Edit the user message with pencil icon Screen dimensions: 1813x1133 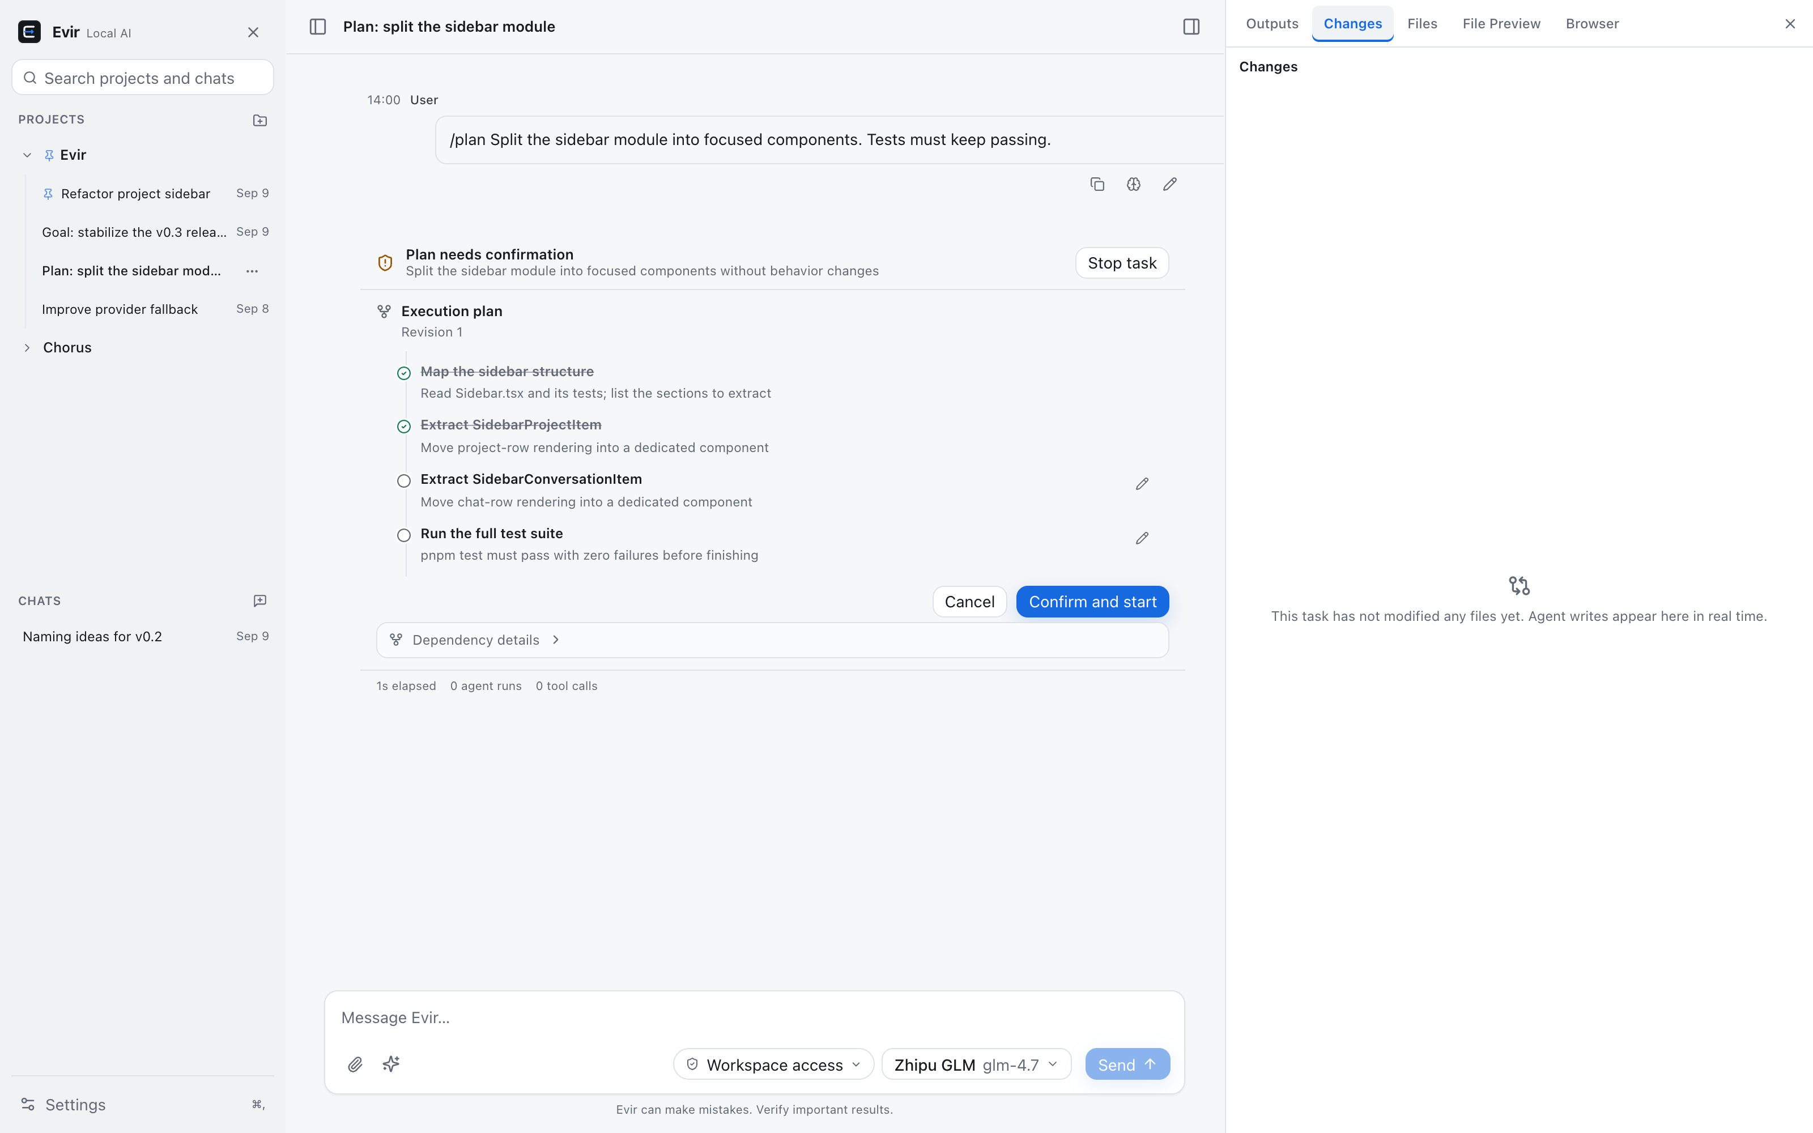[1169, 184]
